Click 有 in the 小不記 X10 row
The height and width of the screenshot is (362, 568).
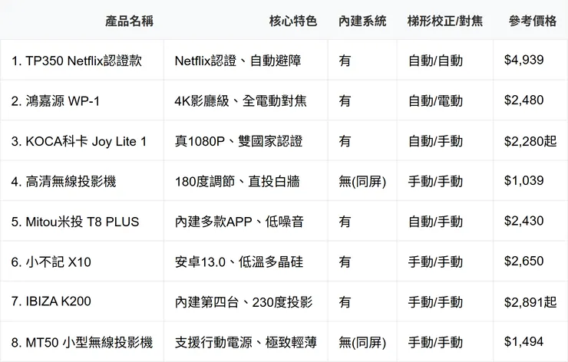(x=345, y=262)
